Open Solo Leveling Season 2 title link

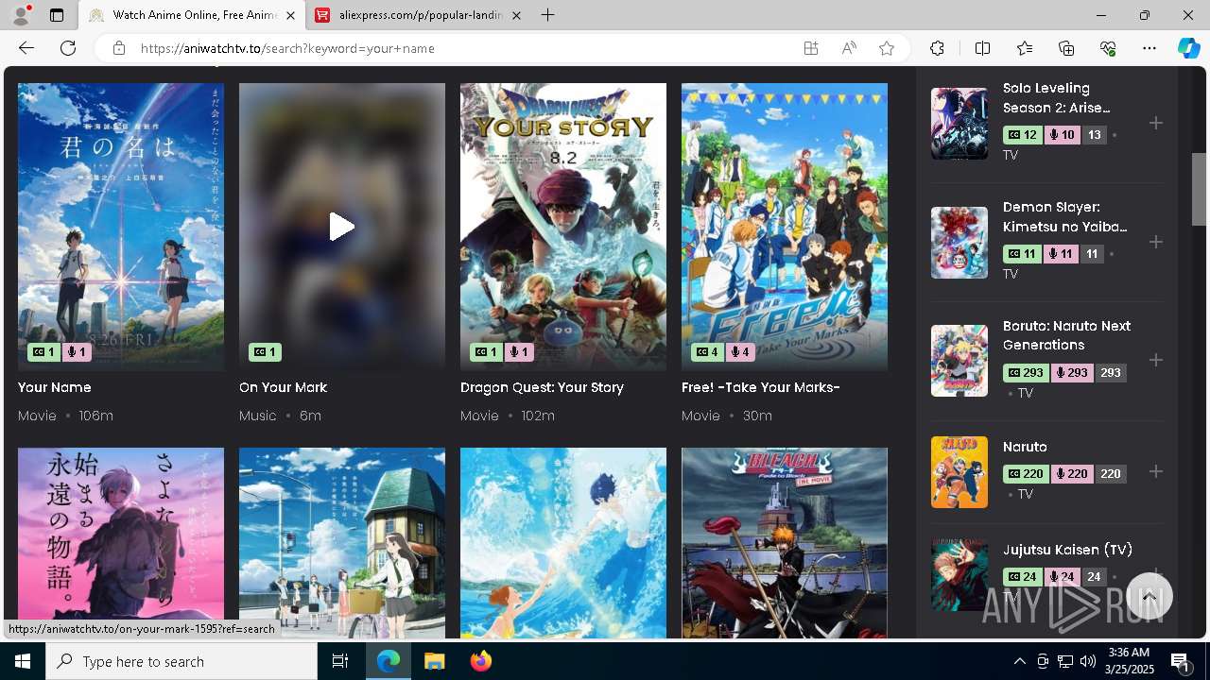1057,98
